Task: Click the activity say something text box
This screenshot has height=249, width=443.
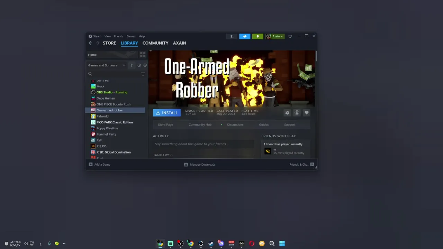Action: click(x=204, y=144)
